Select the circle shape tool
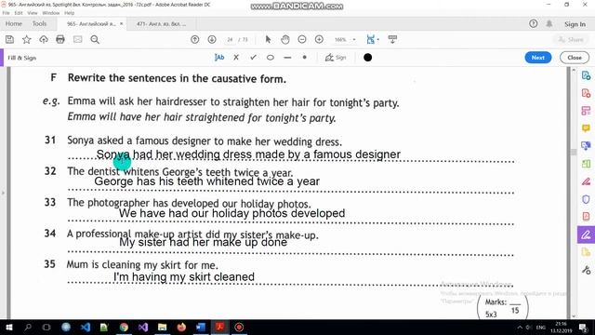595x335 pixels. pos(271,58)
